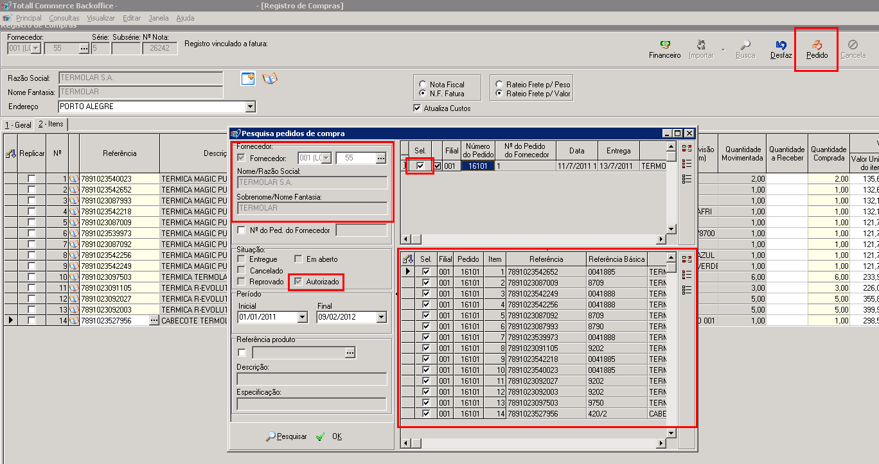Click the Importar toolbar icon
The height and width of the screenshot is (464, 879).
701,45
